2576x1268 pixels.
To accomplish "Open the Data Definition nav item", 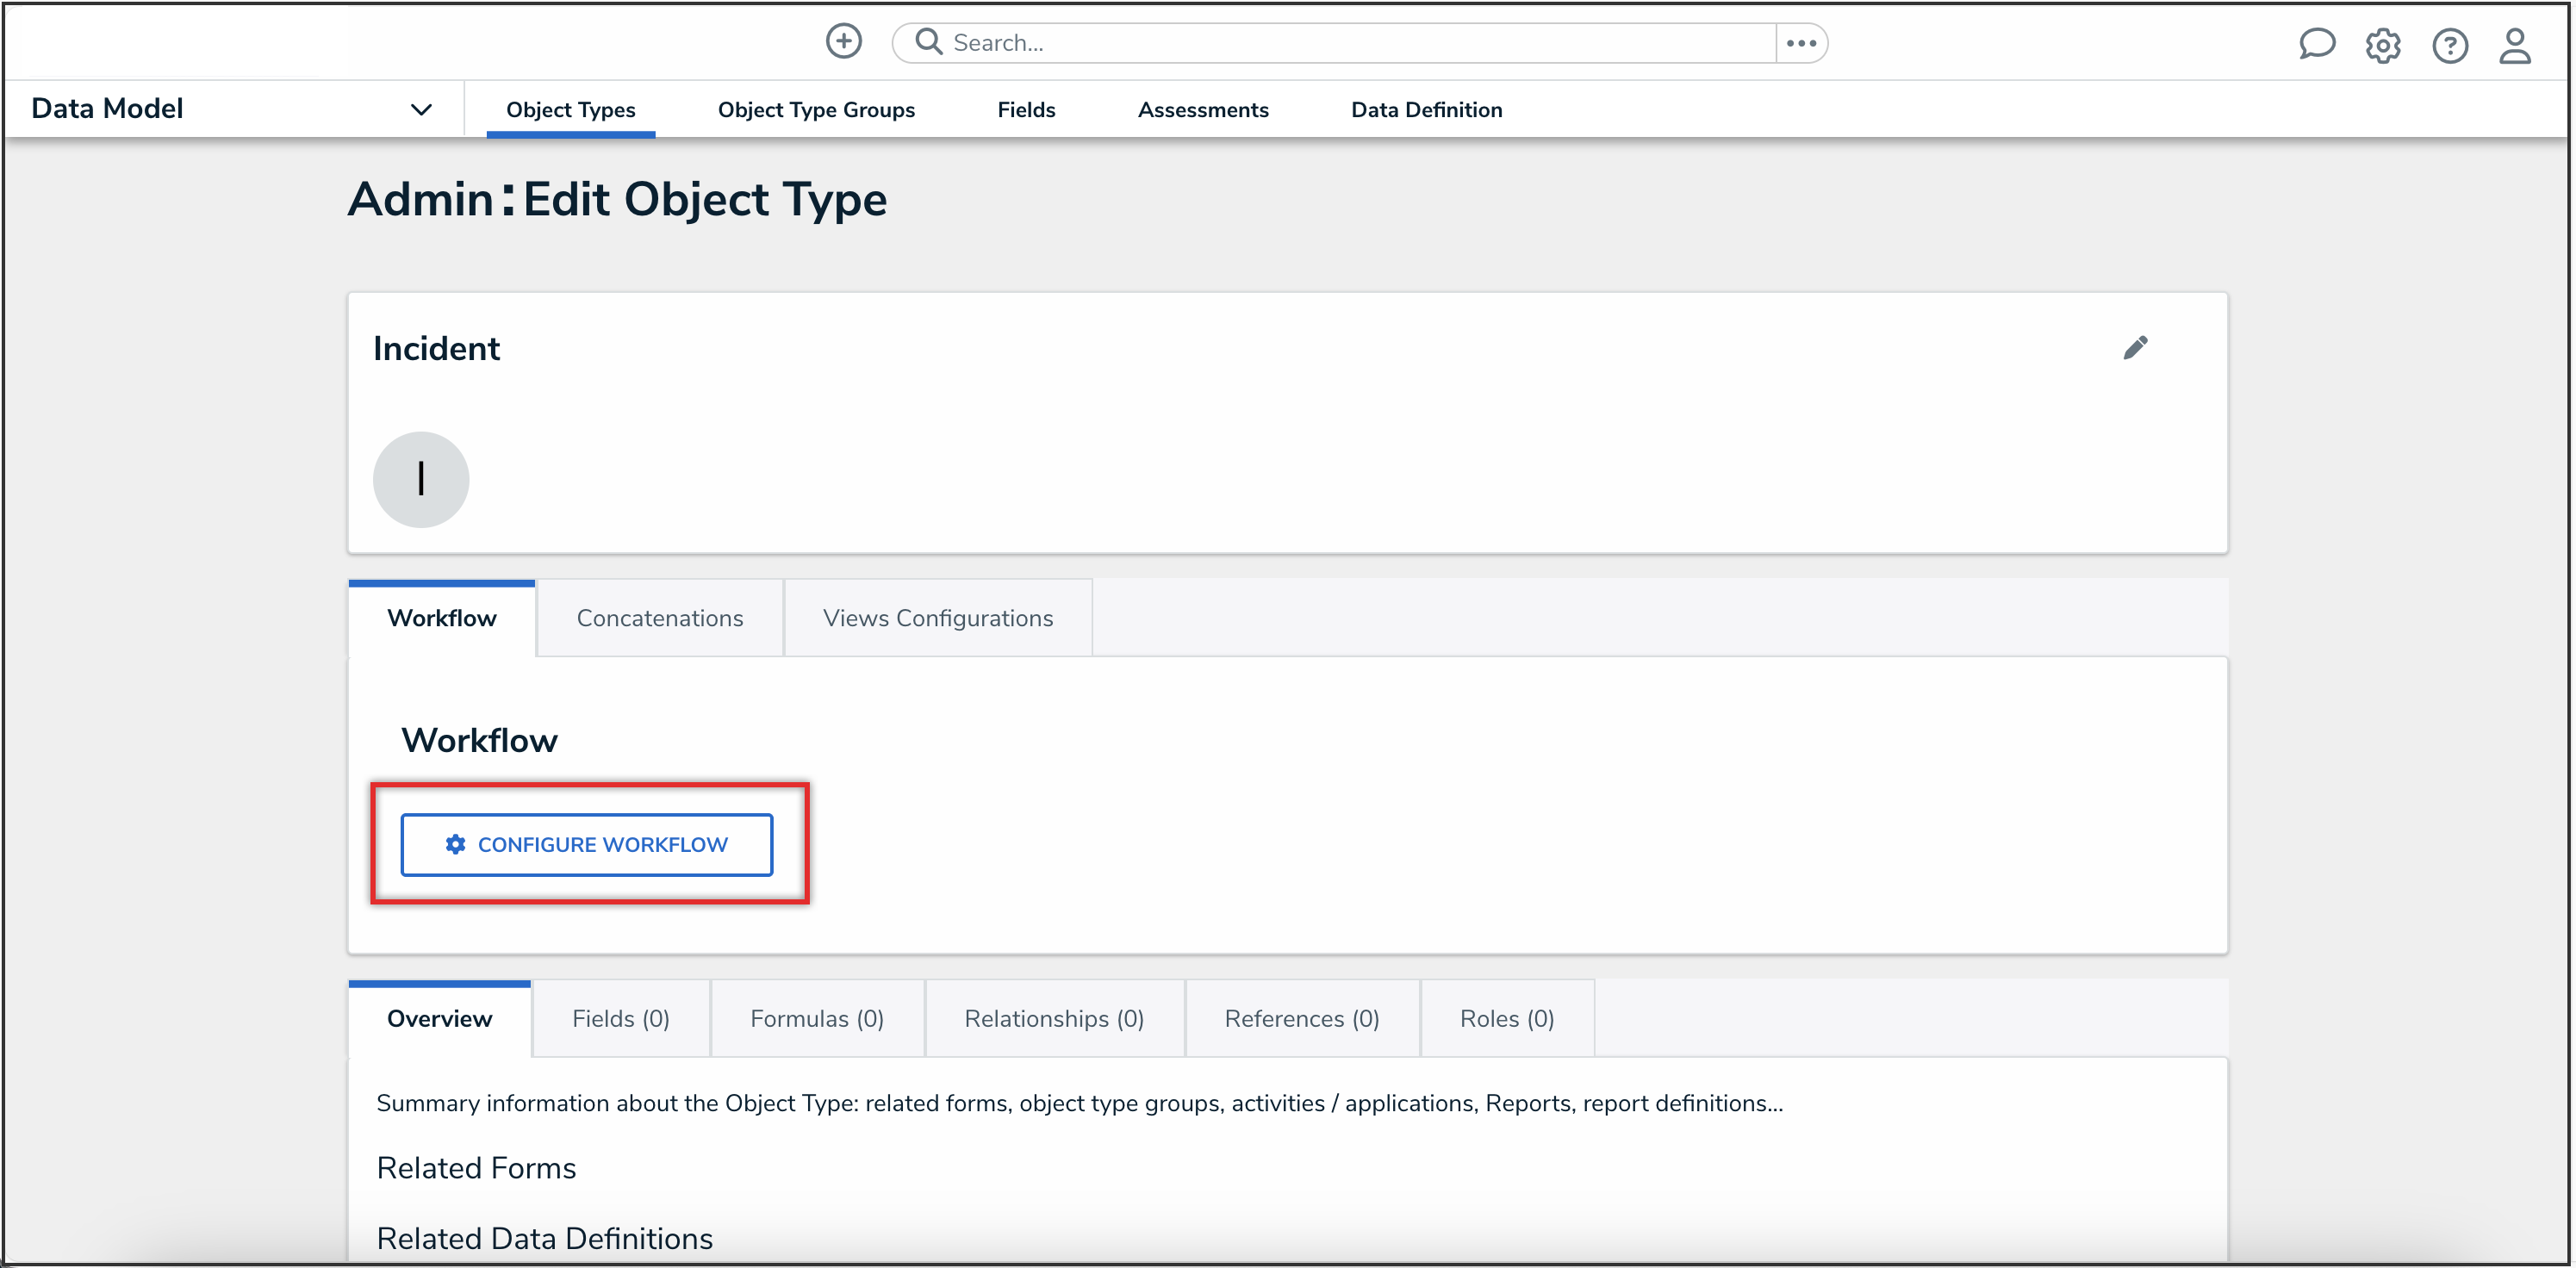I will click(x=1427, y=109).
